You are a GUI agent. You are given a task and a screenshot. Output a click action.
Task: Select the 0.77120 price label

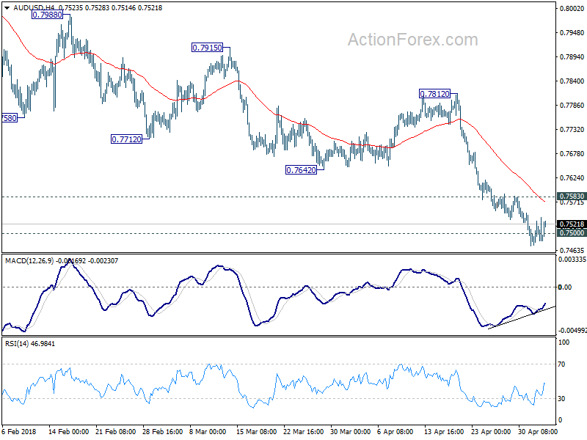(x=126, y=139)
